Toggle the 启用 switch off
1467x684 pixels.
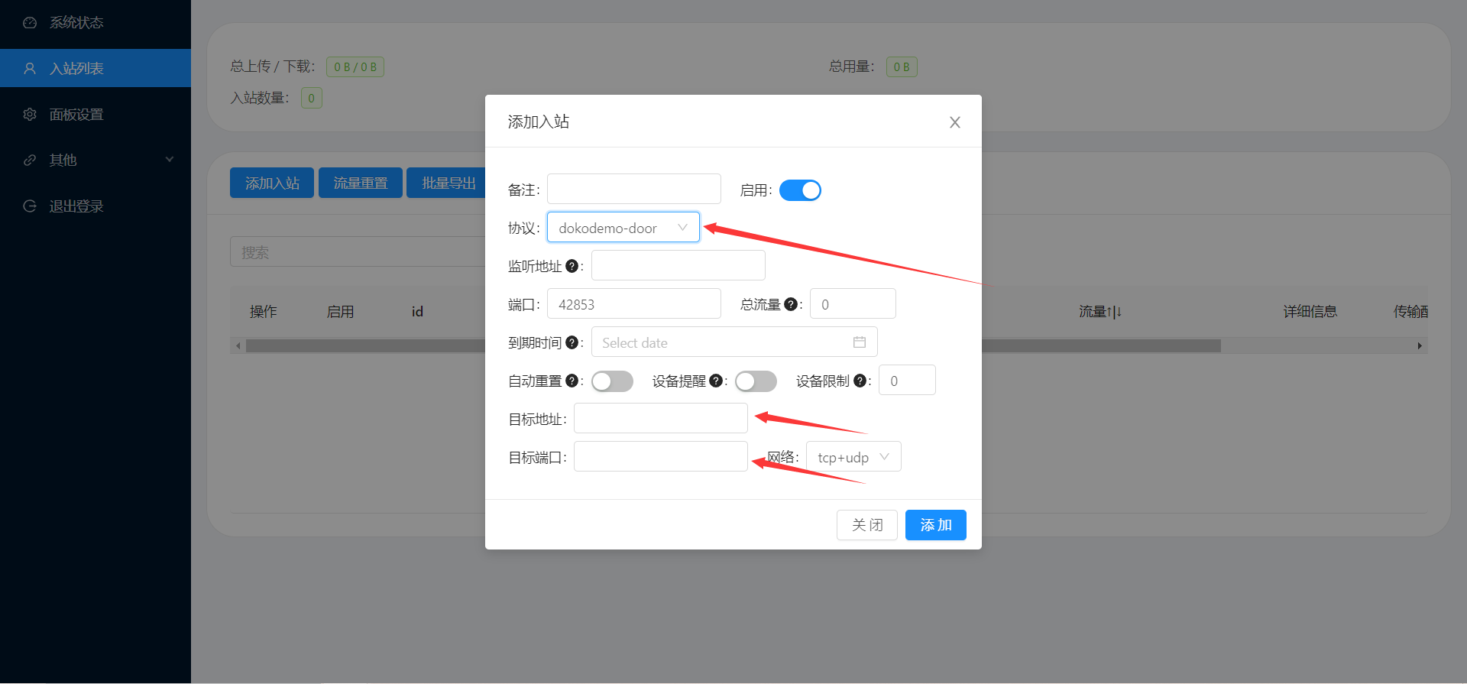[800, 190]
